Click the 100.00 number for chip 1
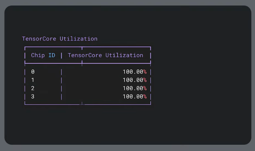This screenshot has width=255, height=151. pyautogui.click(x=133, y=80)
